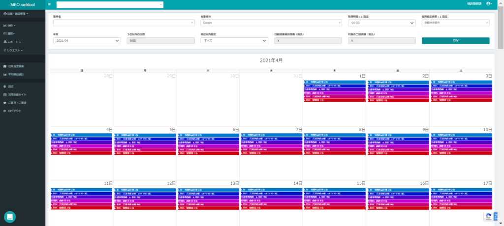Toggle the sidebar with the hamburger icon
504x226 pixels.
[49, 4]
